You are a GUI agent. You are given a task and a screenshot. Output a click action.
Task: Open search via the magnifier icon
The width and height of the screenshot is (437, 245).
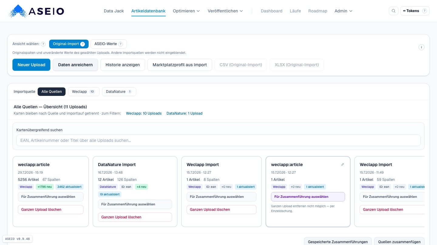click(x=394, y=11)
